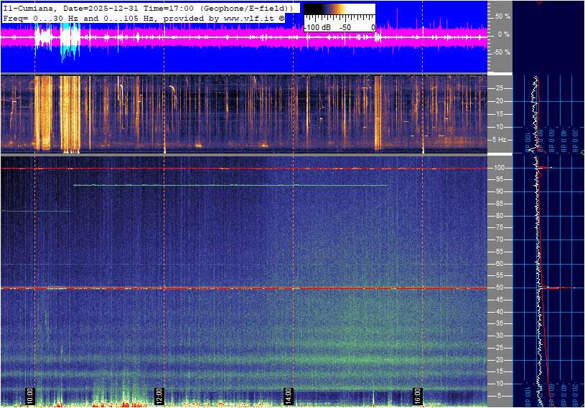Viewport: 585px width, 408px height.
Task: Select the 16:00 time marker
Action: click(x=417, y=395)
